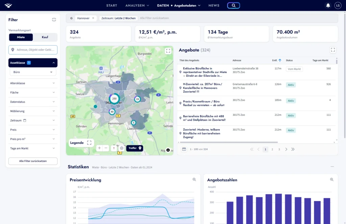The height and width of the screenshot is (224, 346).
Task: Locate the Praxis-/Kosmetikraum offer pin icon
Action: 180,103
